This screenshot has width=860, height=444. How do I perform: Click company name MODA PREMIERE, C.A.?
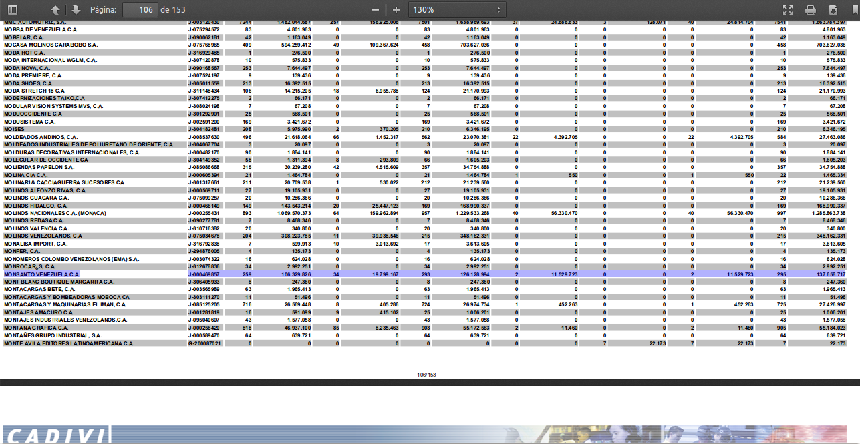click(x=33, y=75)
